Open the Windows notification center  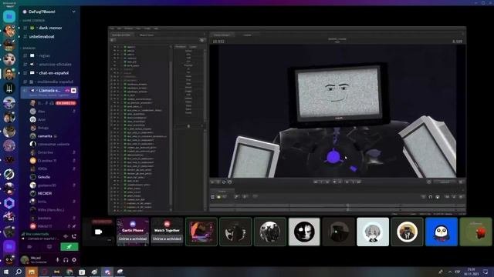click(x=486, y=272)
